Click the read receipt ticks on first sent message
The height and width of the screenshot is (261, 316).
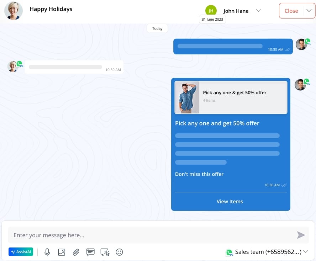[x=288, y=49]
